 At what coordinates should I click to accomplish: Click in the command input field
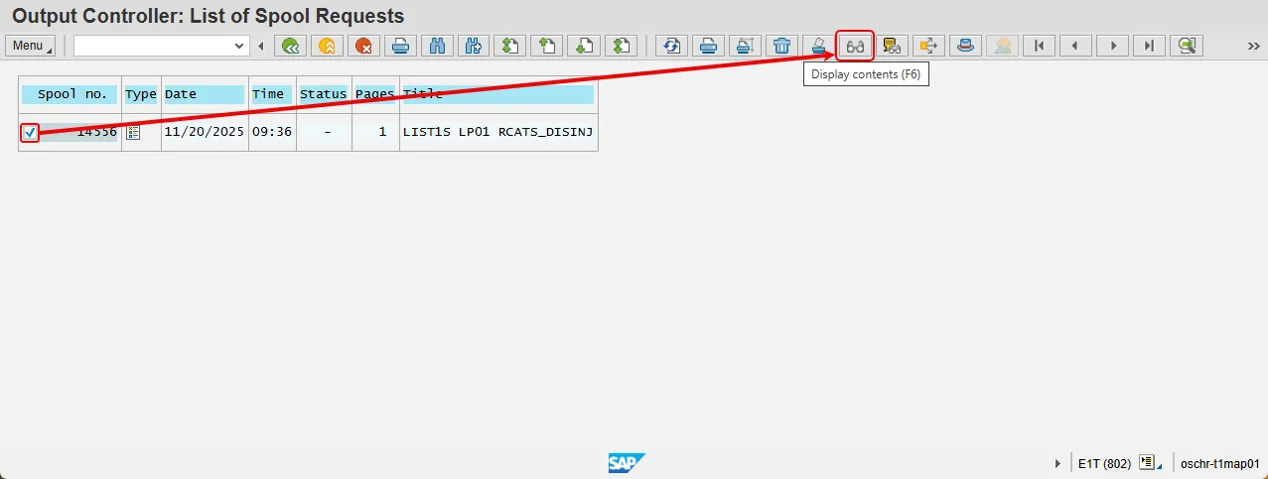click(x=153, y=46)
